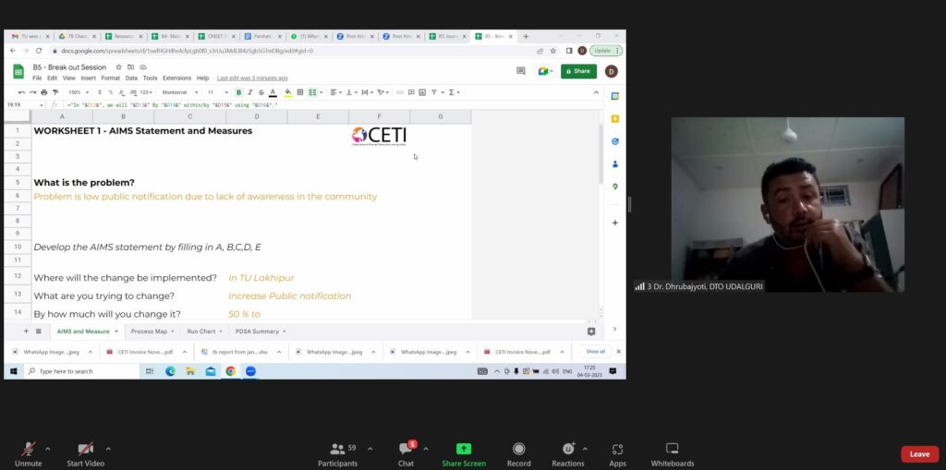Image resolution: width=946 pixels, height=470 pixels.
Task: Leave the Zoom meeting
Action: tap(919, 453)
